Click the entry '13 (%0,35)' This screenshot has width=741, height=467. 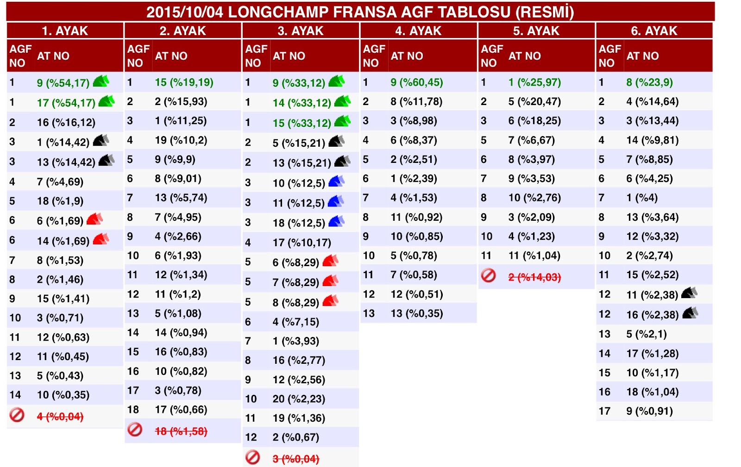pyautogui.click(x=417, y=313)
